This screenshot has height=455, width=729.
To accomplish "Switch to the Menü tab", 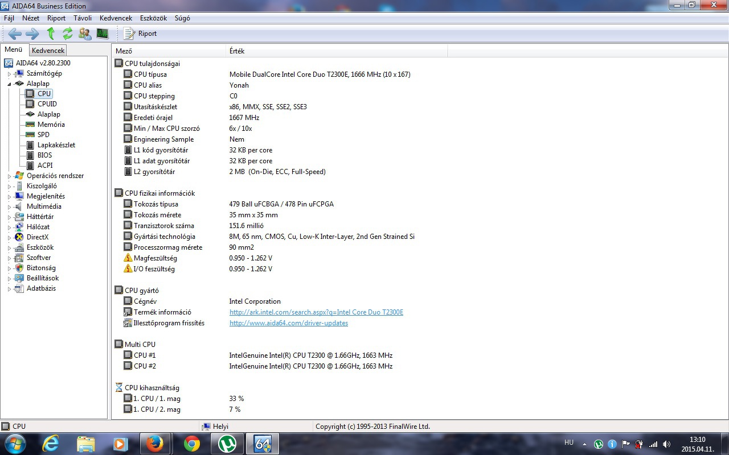I will (14, 49).
